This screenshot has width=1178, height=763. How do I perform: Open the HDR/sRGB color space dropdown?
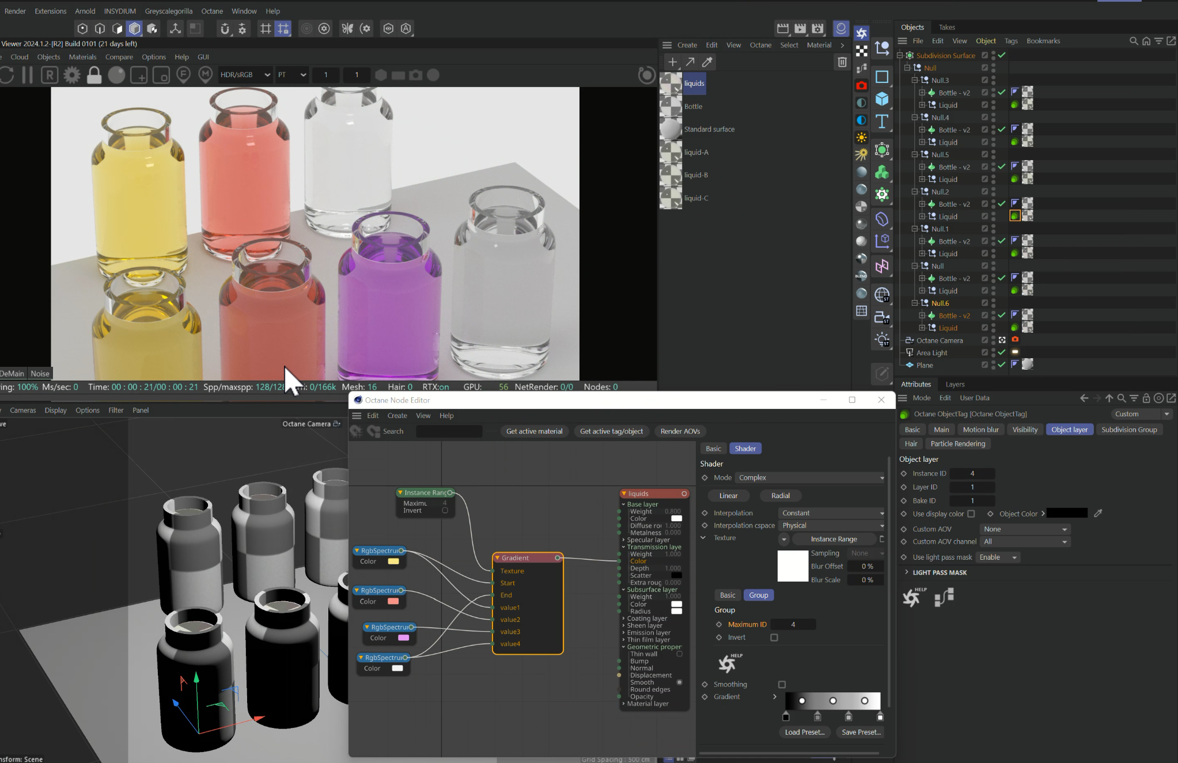point(245,75)
